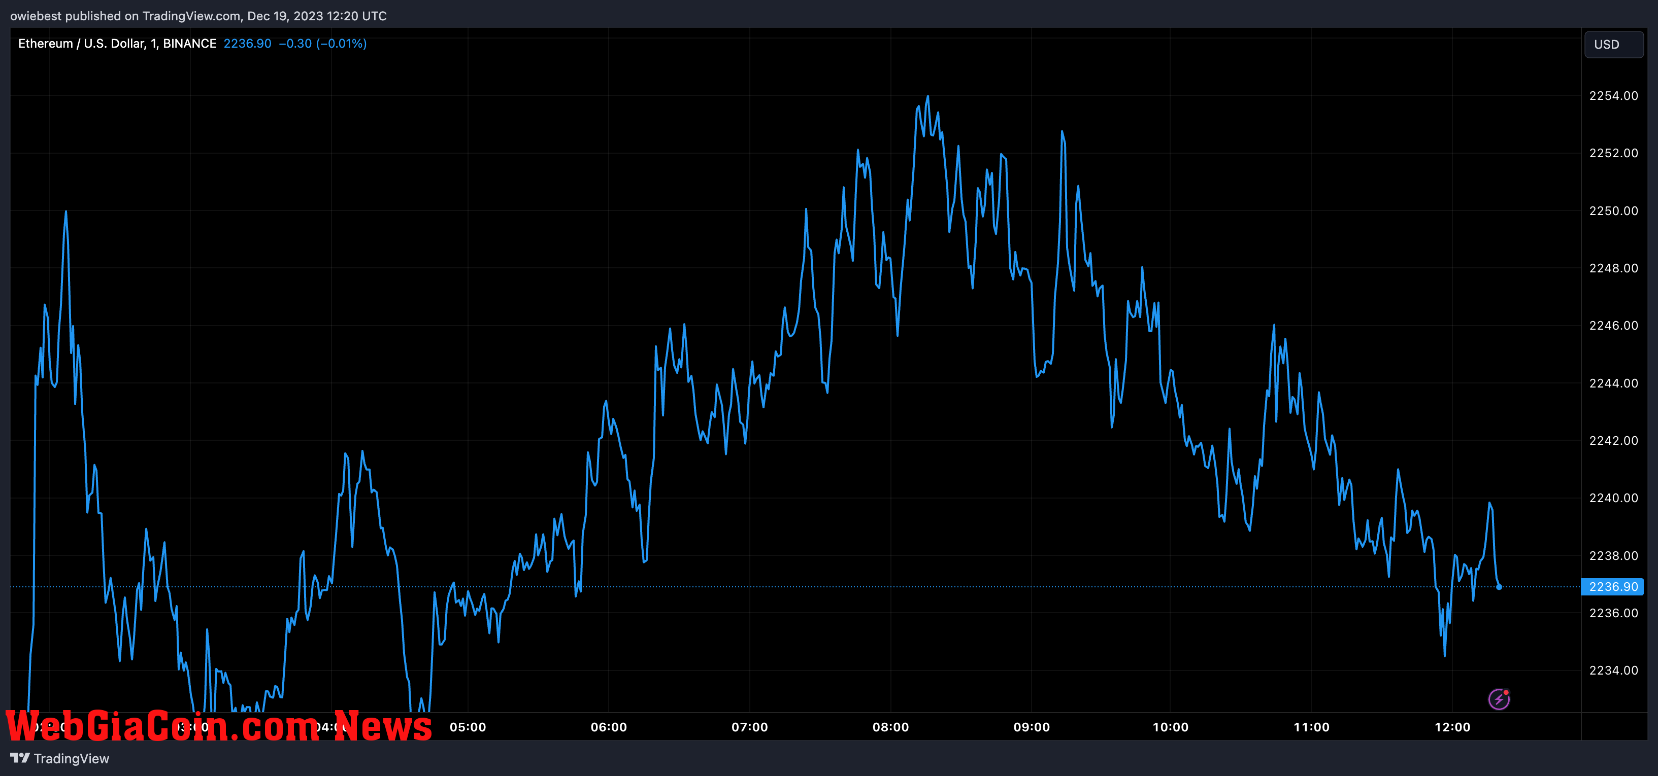Click the −0.30 (−0.01%) change value

[322, 43]
